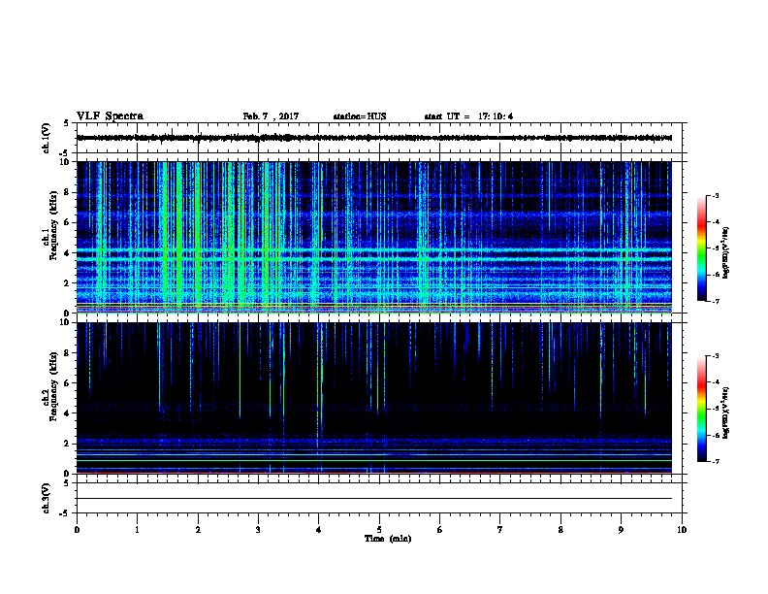Viewport: 768px width, 594px height.
Task: Click inside the ch.2 spectrogram panel
Action: pos(374,398)
